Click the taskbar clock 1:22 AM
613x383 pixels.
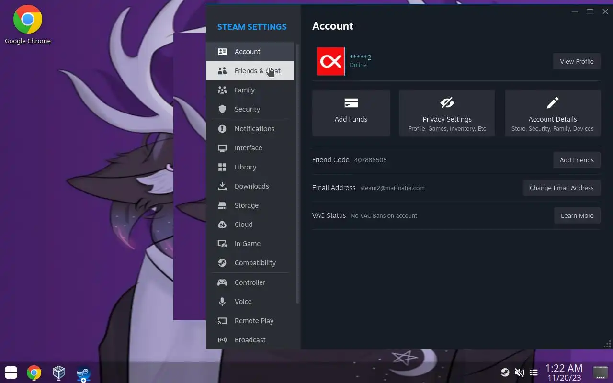(564, 368)
